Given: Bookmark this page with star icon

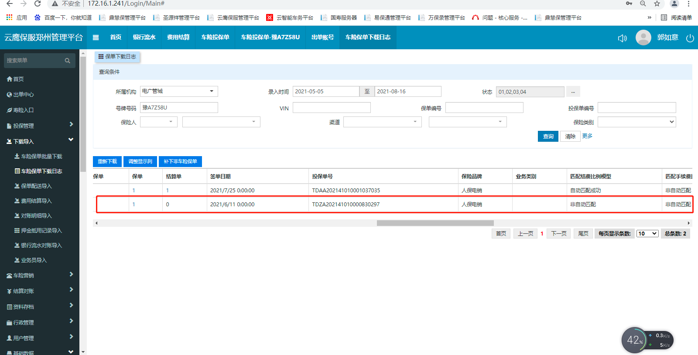Looking at the screenshot, I should [657, 4].
